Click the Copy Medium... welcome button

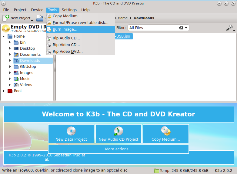[x=166, y=134]
